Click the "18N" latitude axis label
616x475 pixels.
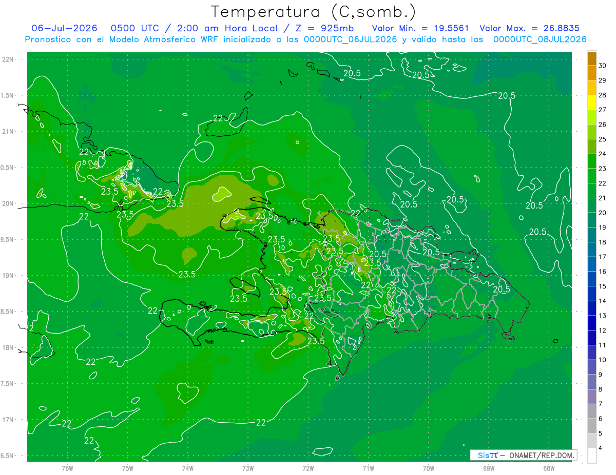pos(8,348)
